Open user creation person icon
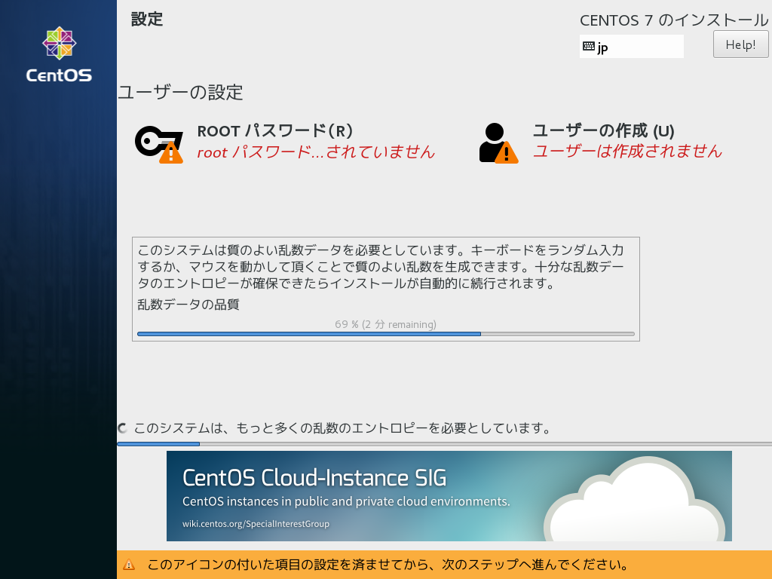This screenshot has width=772, height=579. tap(498, 143)
